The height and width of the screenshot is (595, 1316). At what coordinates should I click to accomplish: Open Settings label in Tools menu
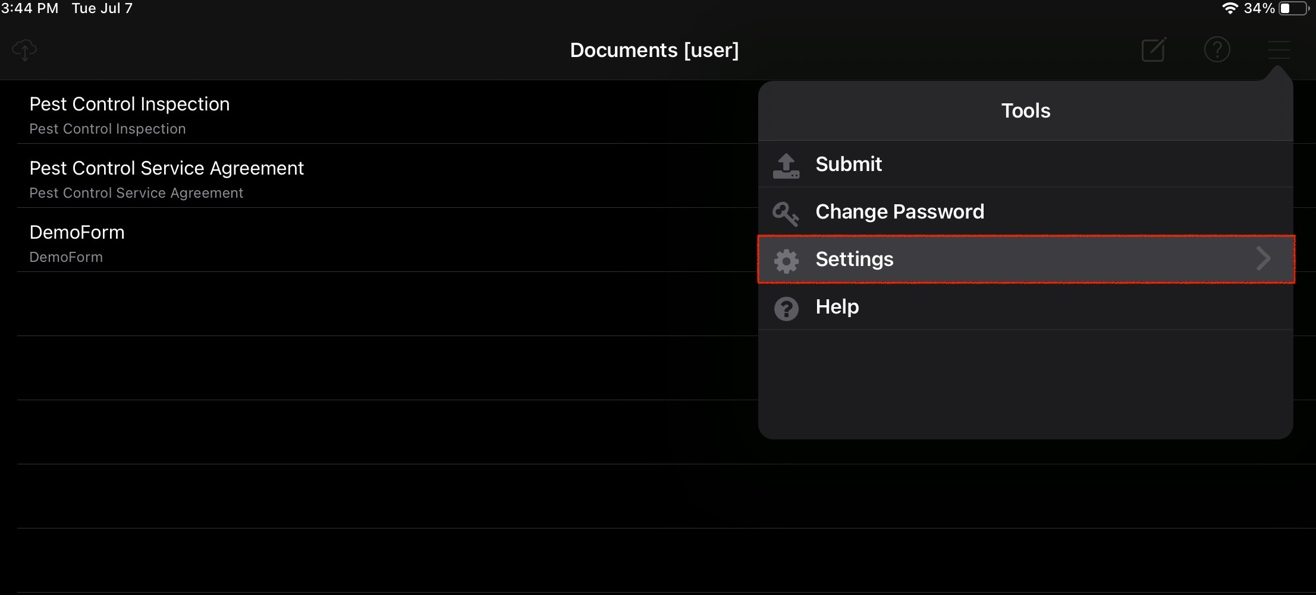point(855,259)
